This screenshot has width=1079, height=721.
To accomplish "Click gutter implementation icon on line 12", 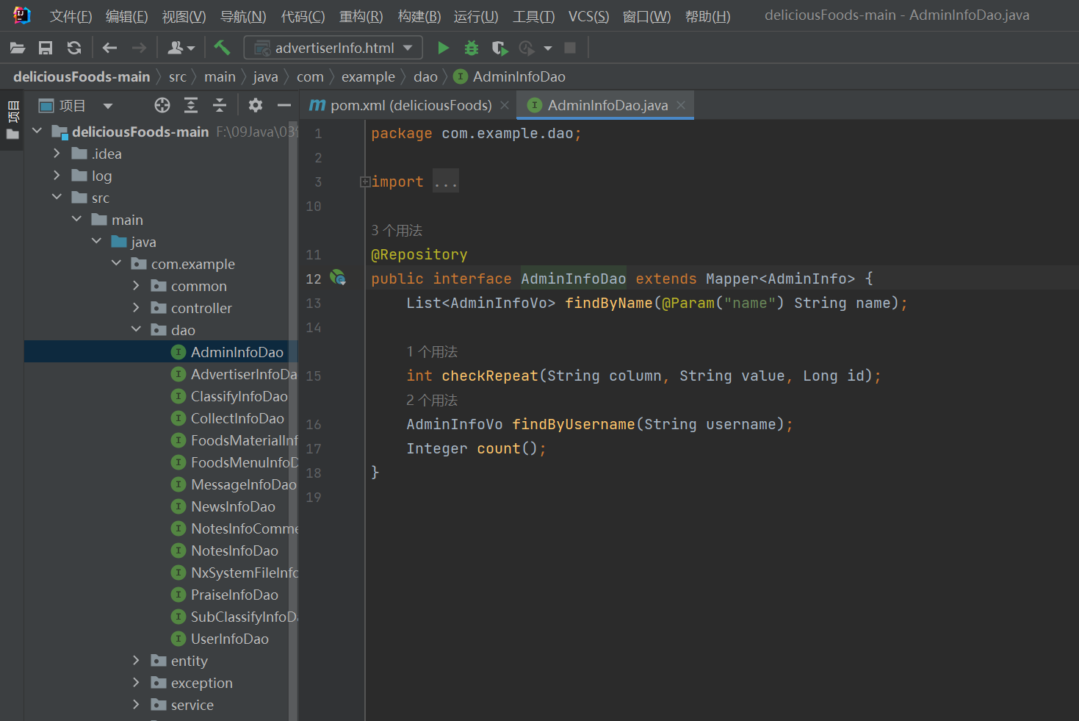I will point(338,278).
